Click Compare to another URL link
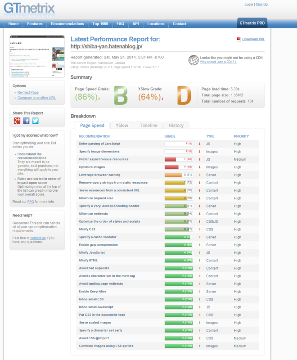Viewport: 297px width, 360px height. point(36,98)
